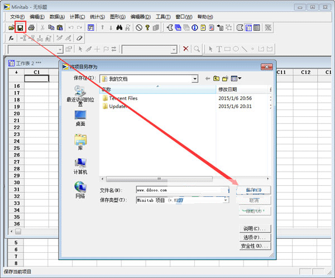Click the magnifier zoom icon
This screenshot has width=335, height=278.
click(197, 49)
